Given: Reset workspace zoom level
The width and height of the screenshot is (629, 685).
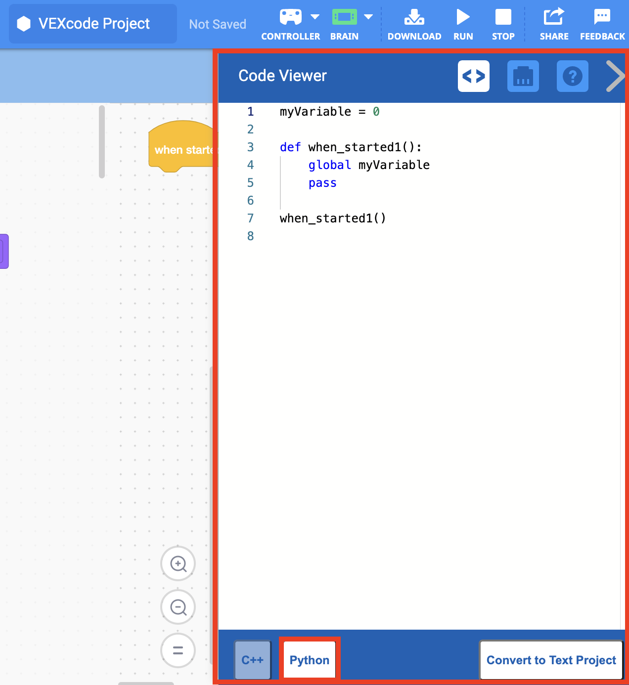Looking at the screenshot, I should coord(178,650).
